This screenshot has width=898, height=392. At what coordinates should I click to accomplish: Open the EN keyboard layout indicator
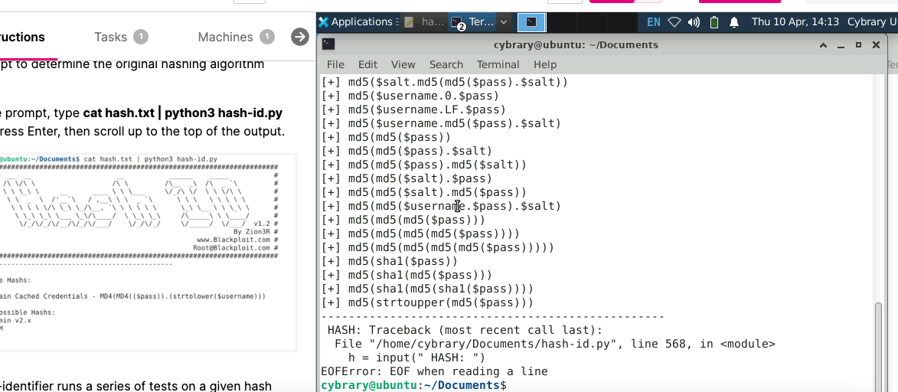653,22
